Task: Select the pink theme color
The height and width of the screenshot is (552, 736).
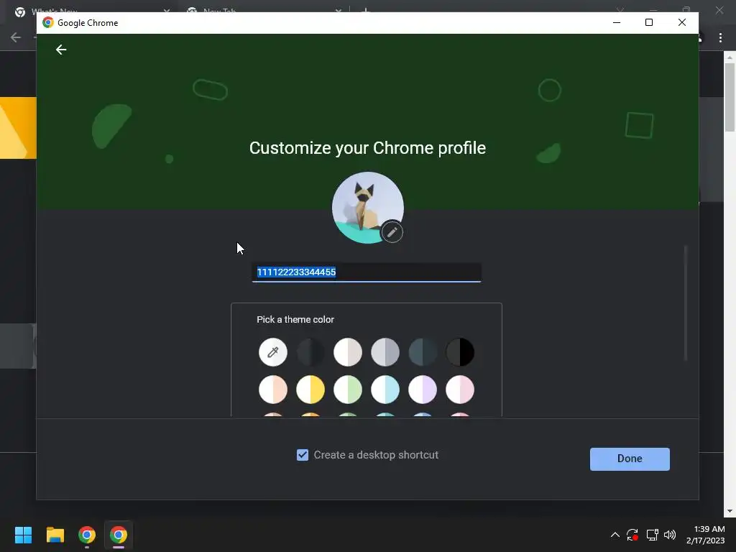Action: pyautogui.click(x=460, y=389)
